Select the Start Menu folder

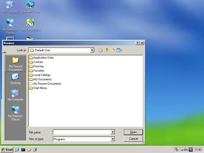[x=38, y=88]
